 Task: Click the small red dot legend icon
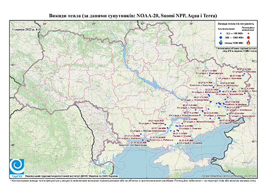coord(249,33)
